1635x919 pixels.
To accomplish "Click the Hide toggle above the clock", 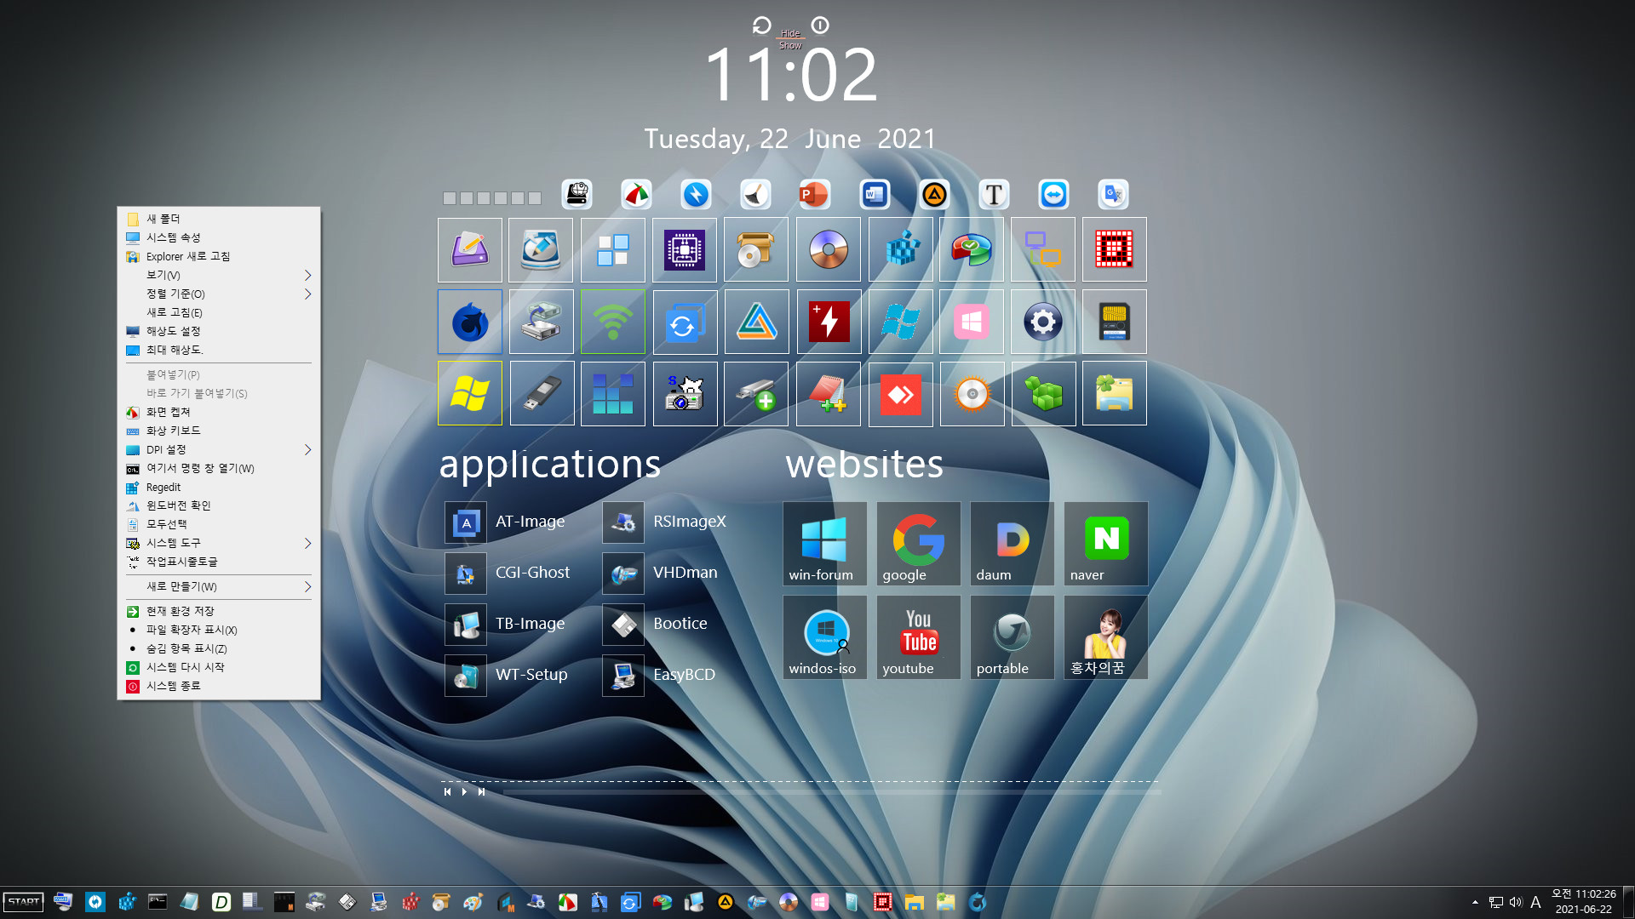I will [x=790, y=34].
